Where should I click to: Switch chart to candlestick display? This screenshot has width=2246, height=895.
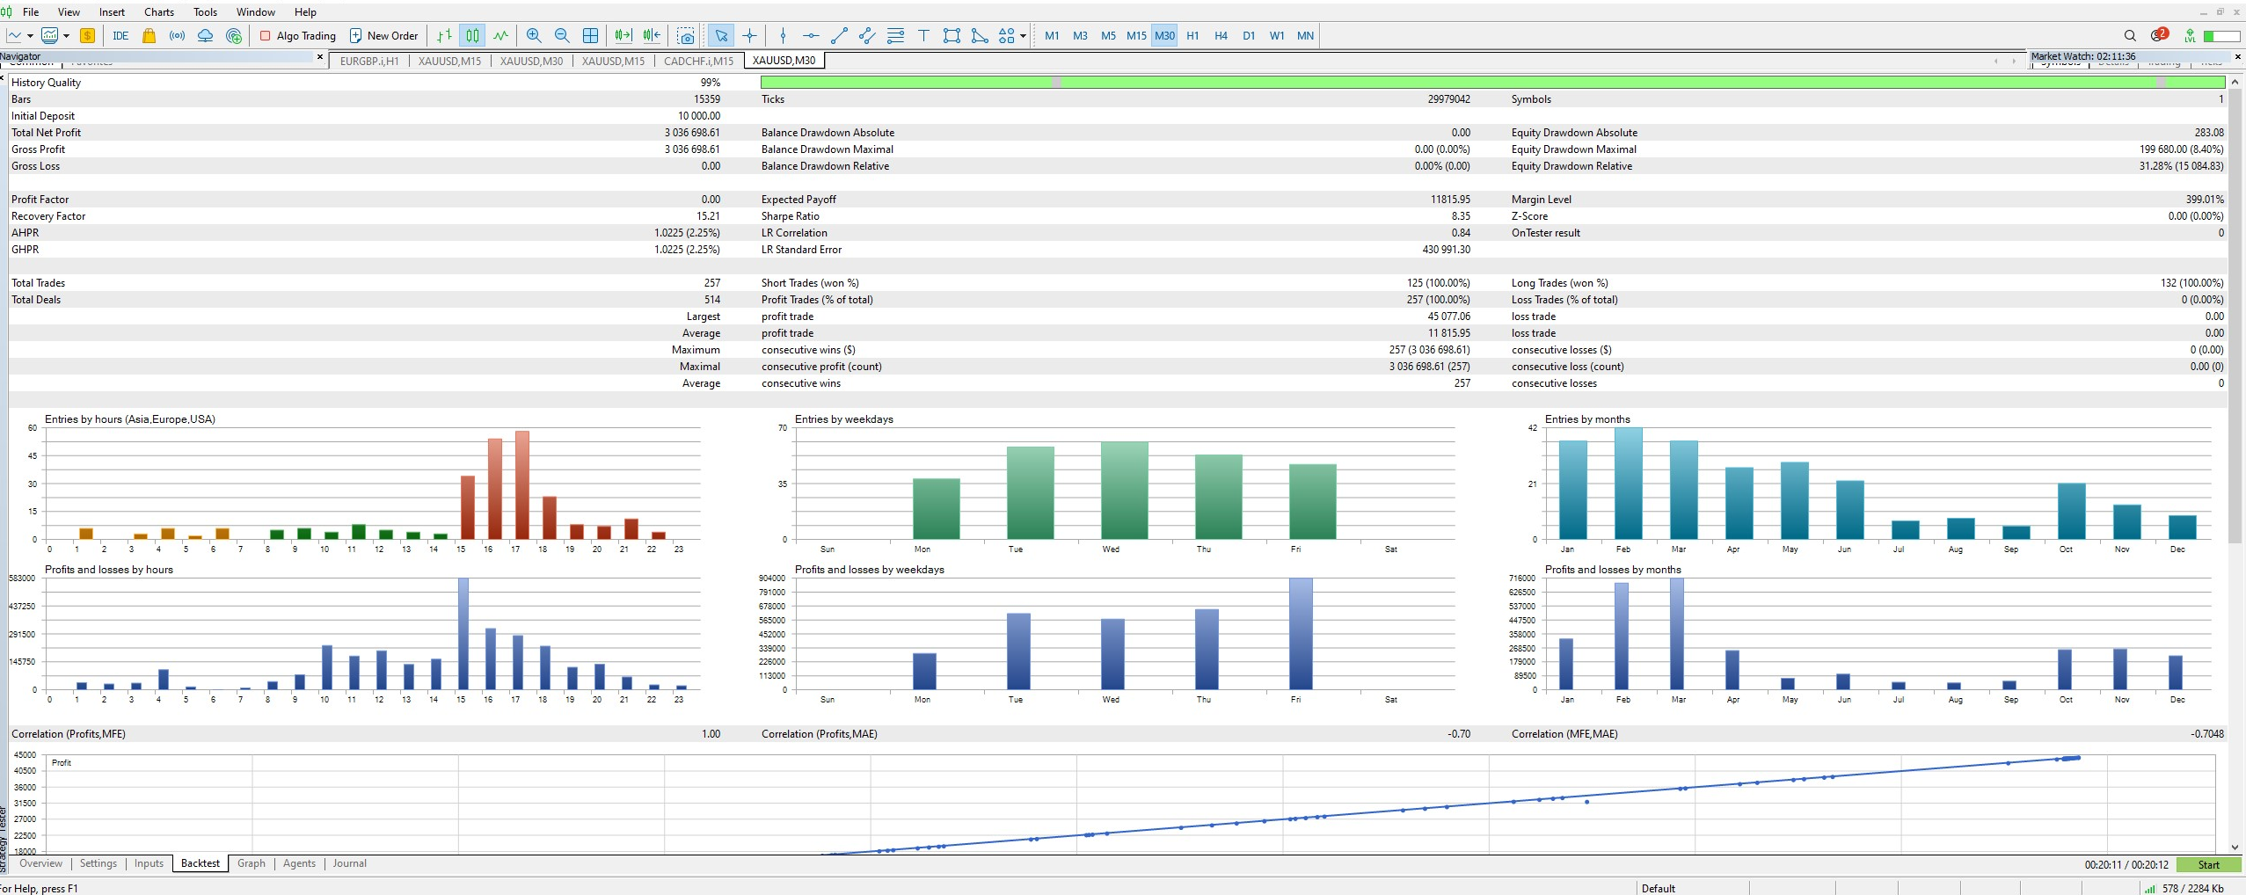472,36
